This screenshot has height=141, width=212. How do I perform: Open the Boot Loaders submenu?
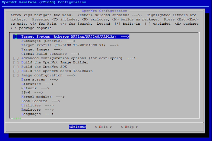(40, 101)
